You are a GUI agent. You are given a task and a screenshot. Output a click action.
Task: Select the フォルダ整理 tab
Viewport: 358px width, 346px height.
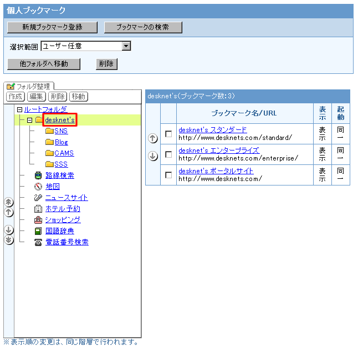[x=29, y=86]
